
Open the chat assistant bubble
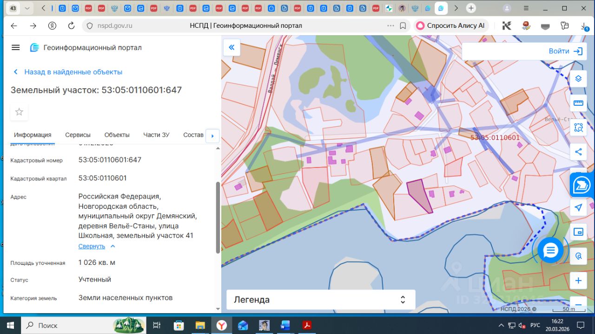(x=550, y=250)
